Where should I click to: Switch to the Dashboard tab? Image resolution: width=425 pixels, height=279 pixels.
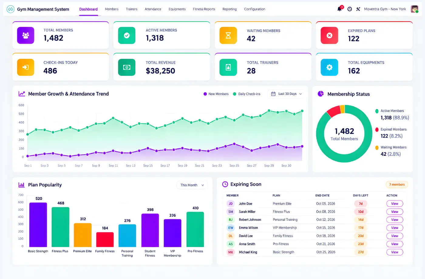[x=88, y=9]
